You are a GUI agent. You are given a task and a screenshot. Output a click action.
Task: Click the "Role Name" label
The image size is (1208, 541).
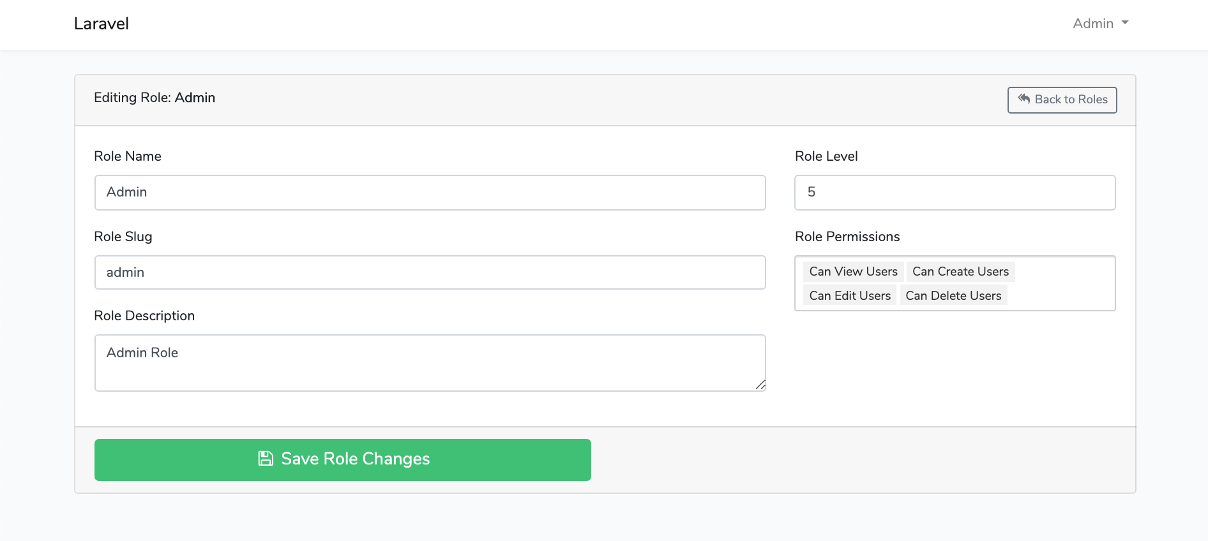pos(128,156)
